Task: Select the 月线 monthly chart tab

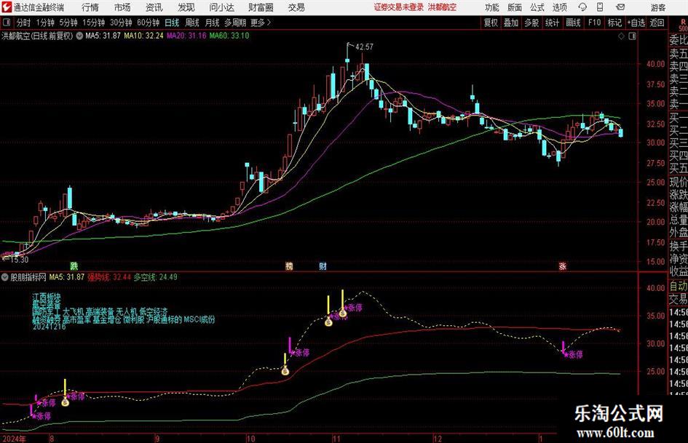Action: [x=212, y=23]
